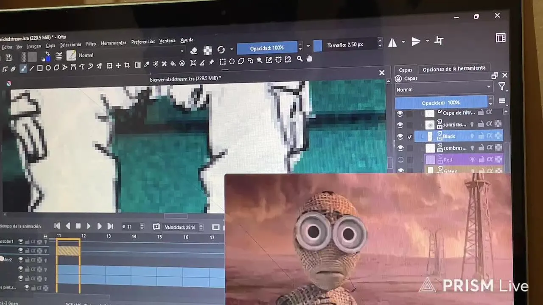Select the Ellipse shape tool
Screen dimensions: 543x305
[48, 68]
